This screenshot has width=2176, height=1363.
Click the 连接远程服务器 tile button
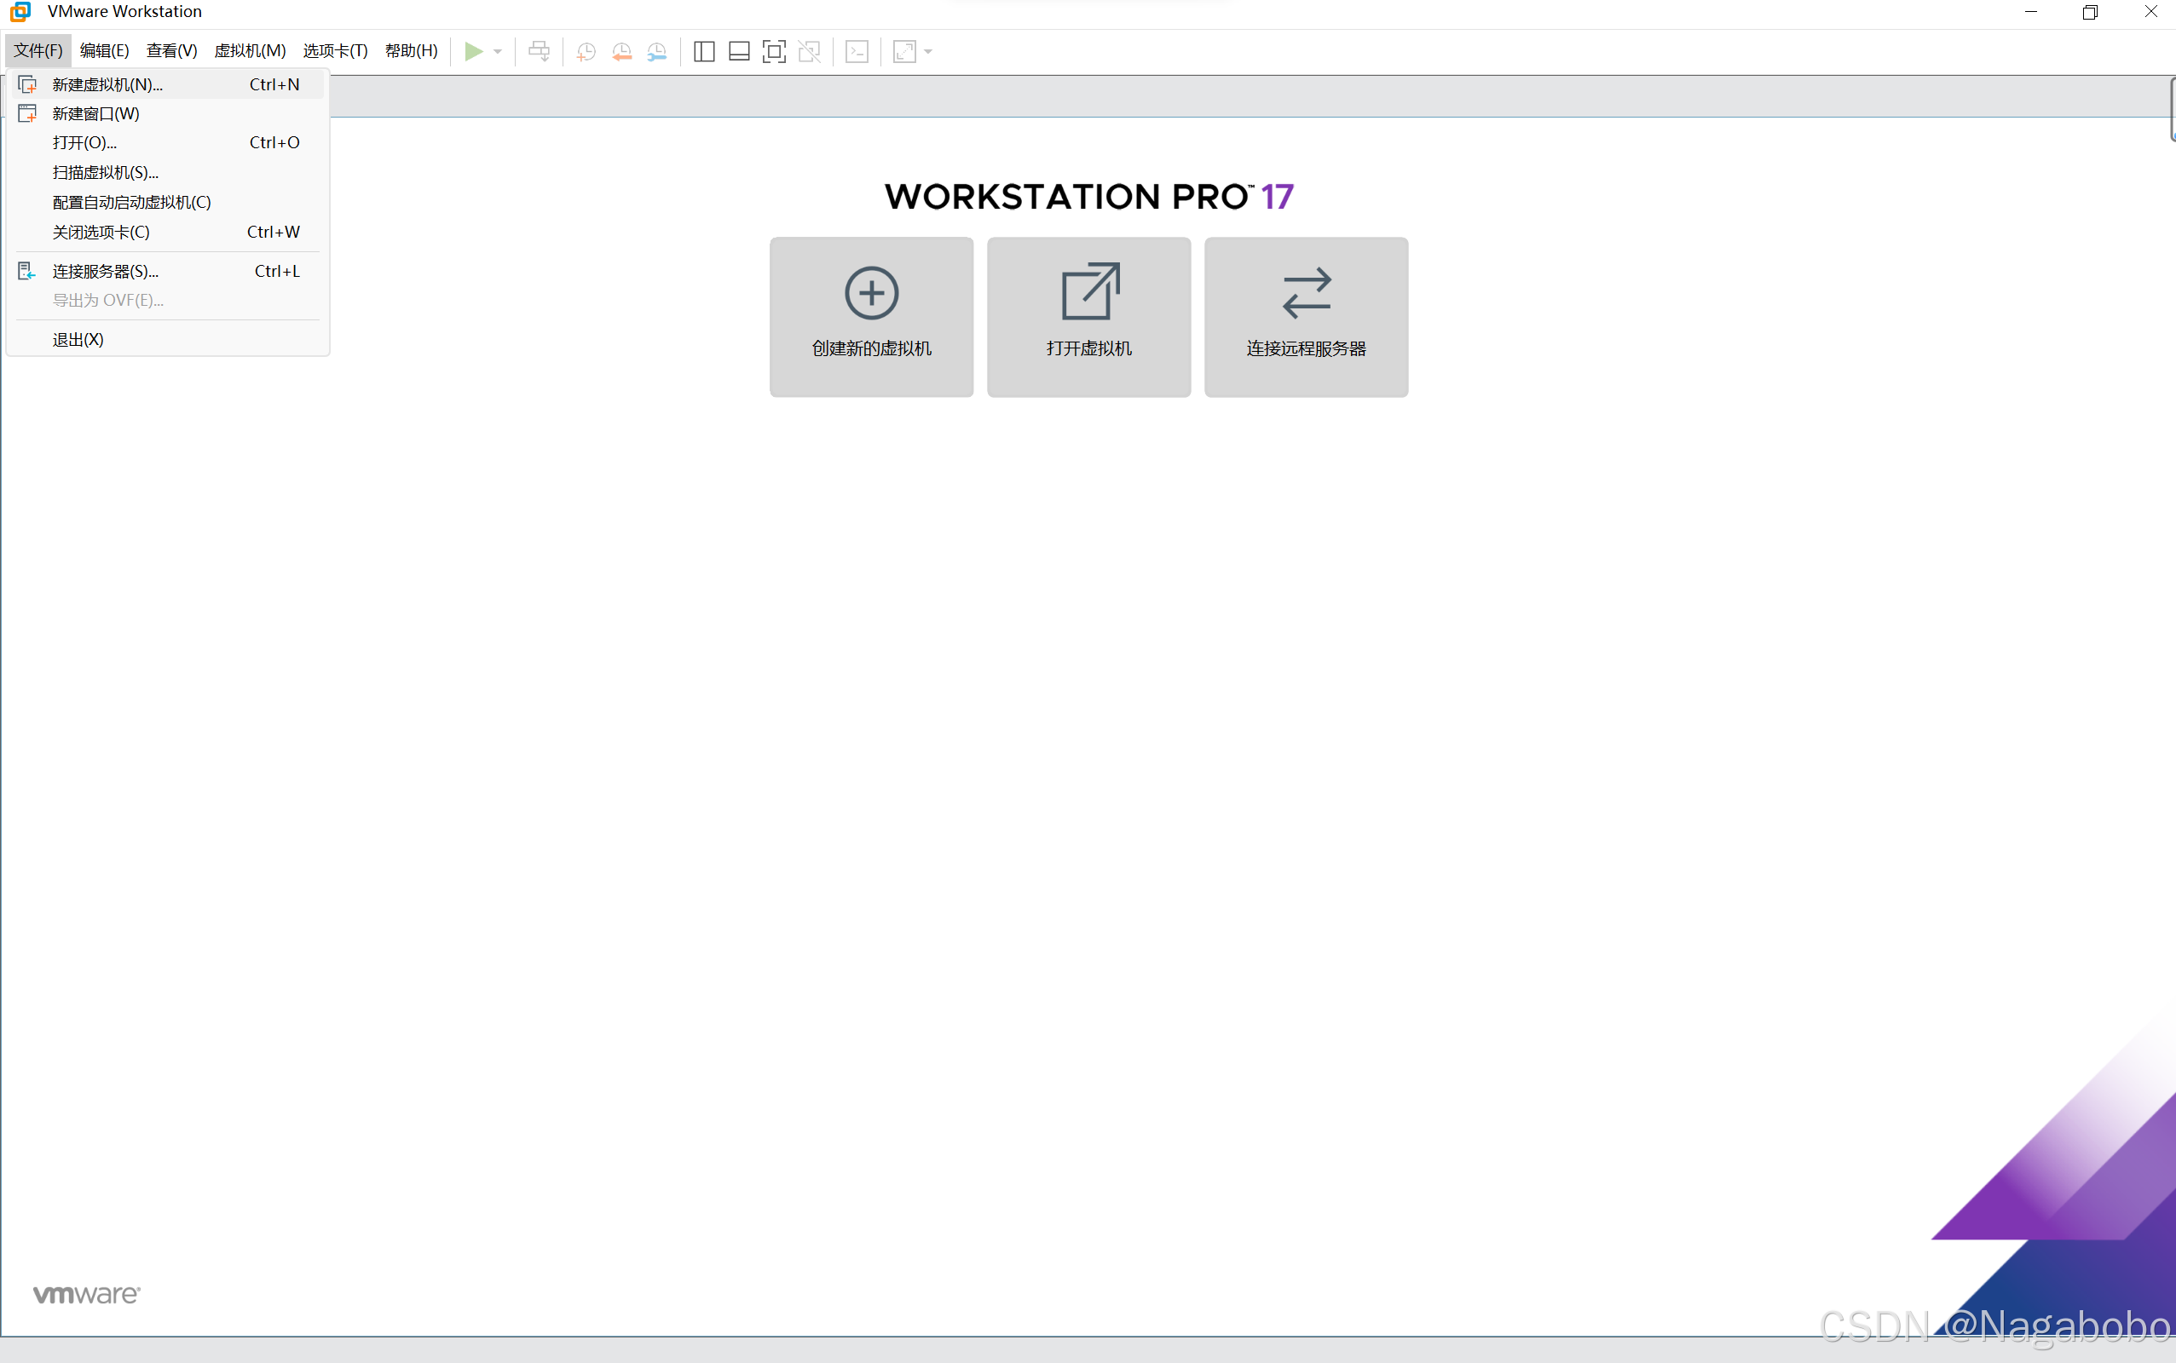[x=1305, y=316]
